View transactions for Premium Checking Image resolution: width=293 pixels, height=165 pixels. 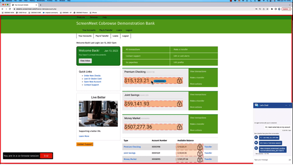click(x=198, y=72)
